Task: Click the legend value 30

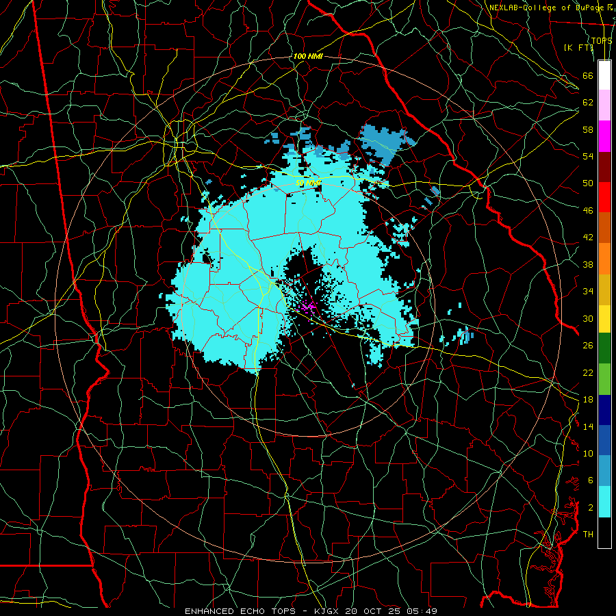Action: coord(588,318)
